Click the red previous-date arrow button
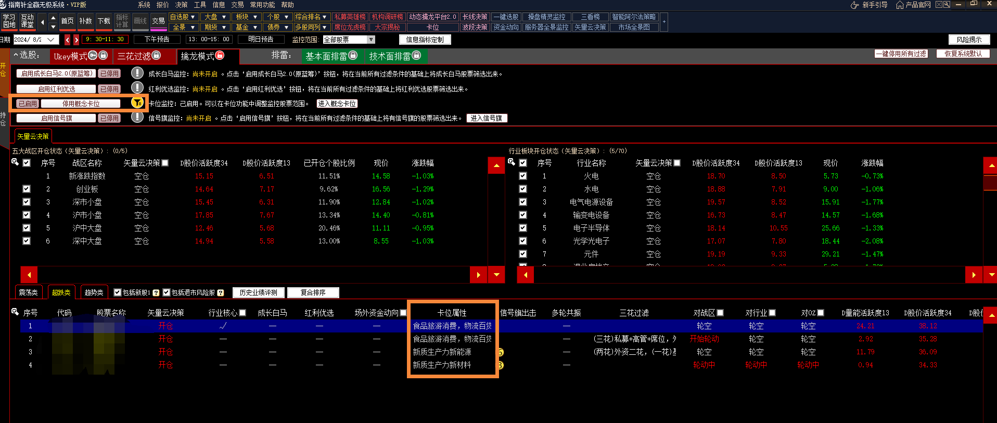This screenshot has height=423, width=997. [67, 40]
